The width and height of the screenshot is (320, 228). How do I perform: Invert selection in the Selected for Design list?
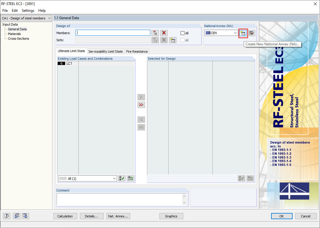(x=250, y=179)
